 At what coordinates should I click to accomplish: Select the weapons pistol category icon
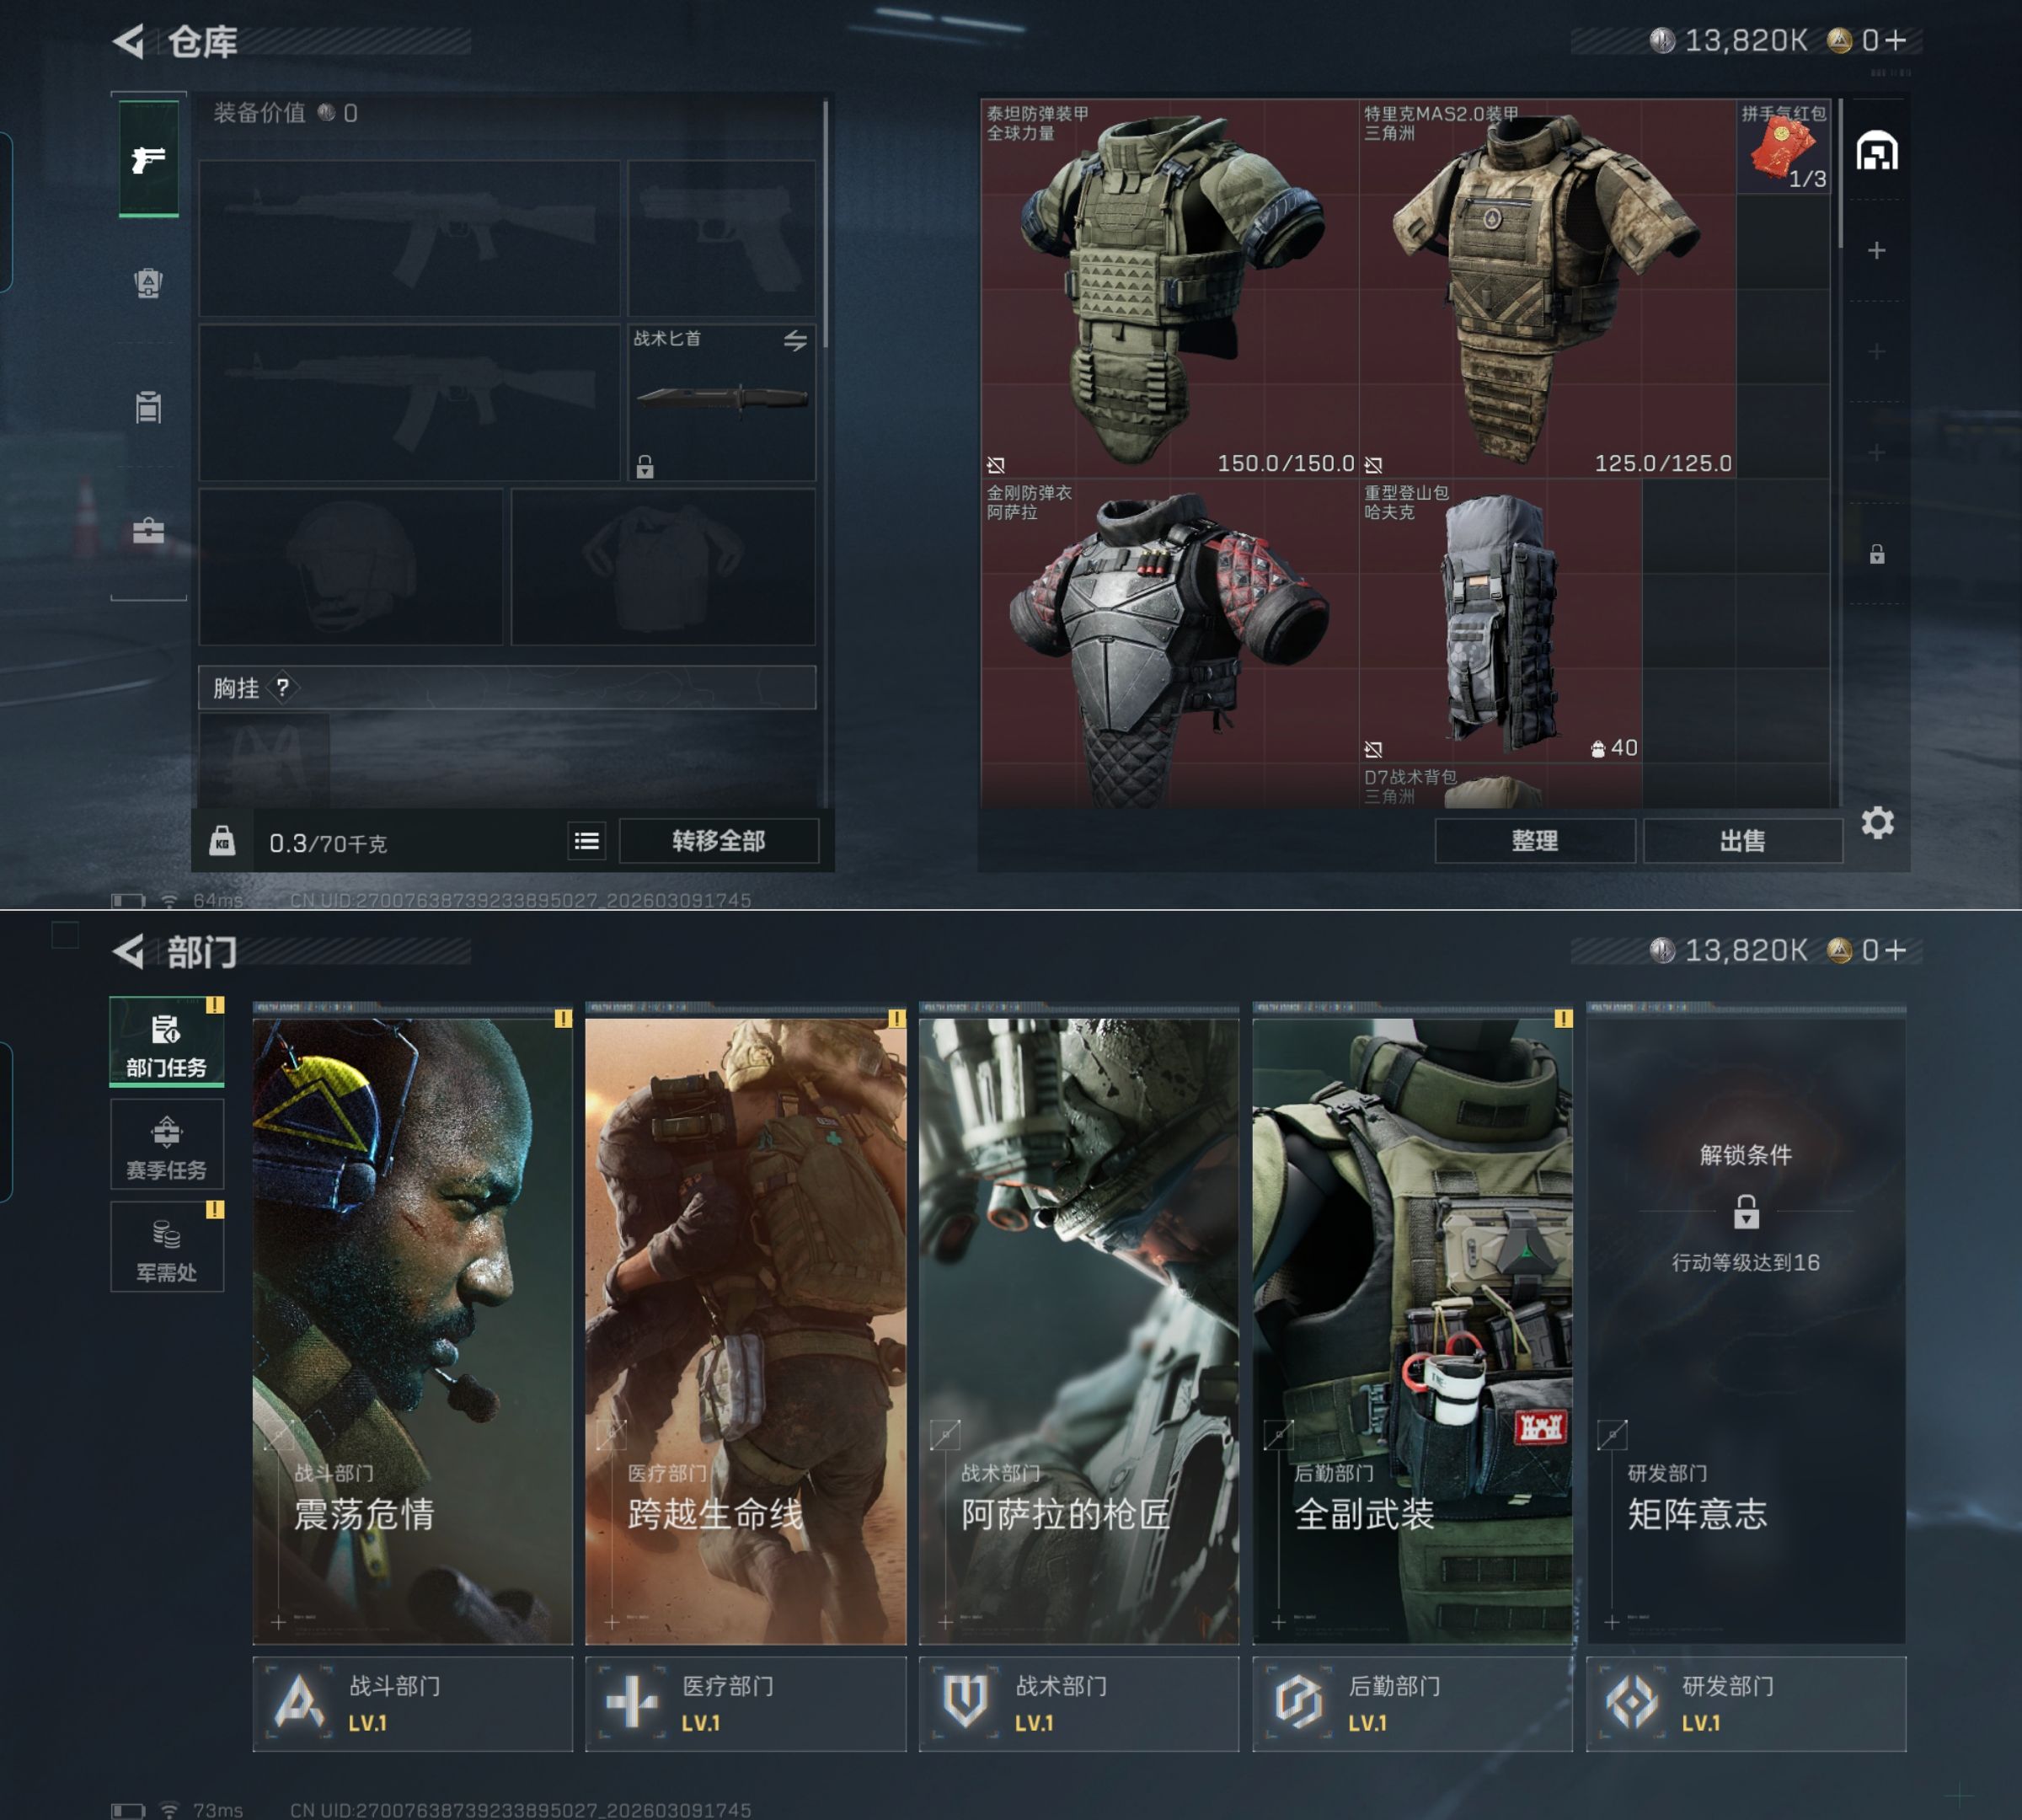pyautogui.click(x=148, y=159)
